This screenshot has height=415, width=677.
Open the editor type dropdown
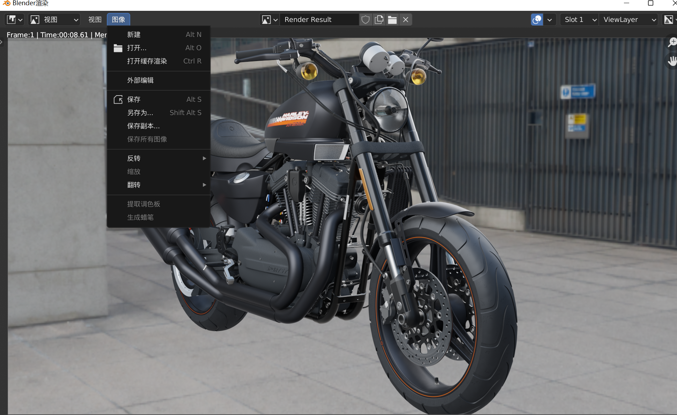point(15,20)
